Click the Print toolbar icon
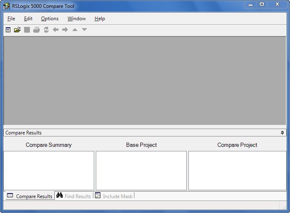290x213 pixels. (37, 30)
